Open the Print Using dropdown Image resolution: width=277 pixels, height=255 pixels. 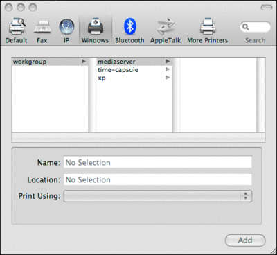tap(158, 196)
